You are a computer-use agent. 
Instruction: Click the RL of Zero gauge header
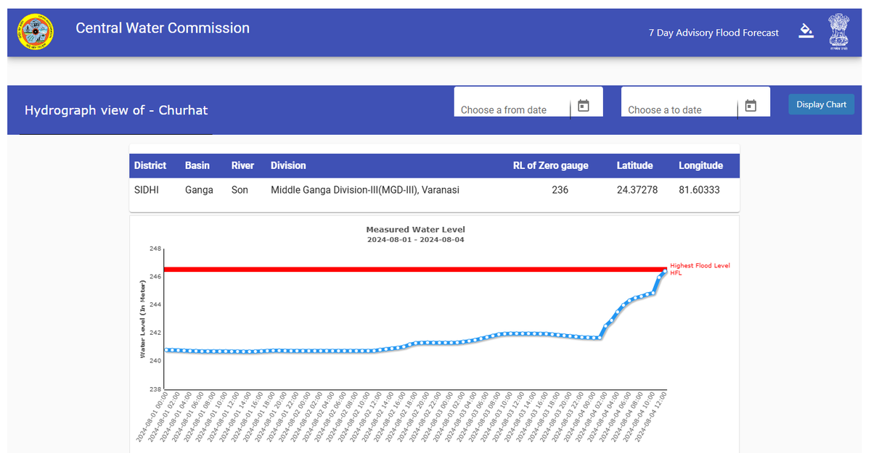(x=551, y=165)
